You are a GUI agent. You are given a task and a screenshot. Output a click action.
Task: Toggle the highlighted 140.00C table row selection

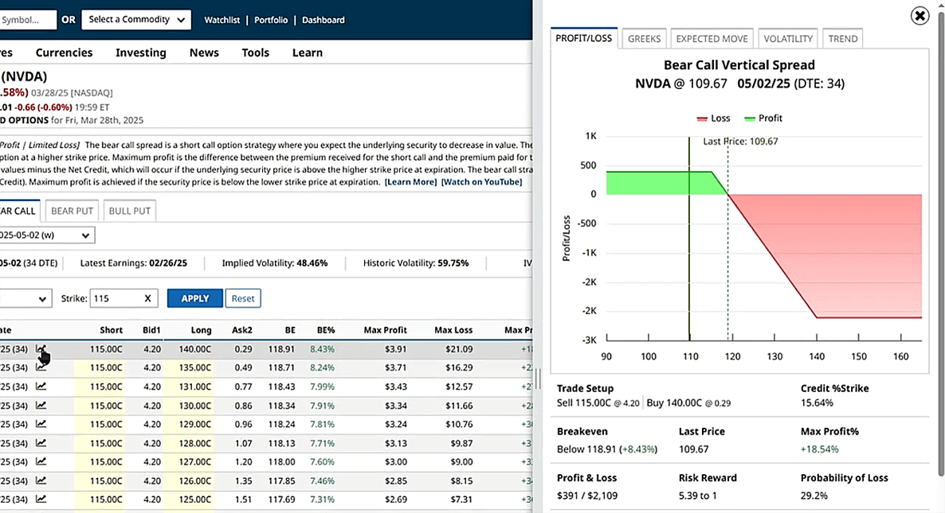coord(239,348)
